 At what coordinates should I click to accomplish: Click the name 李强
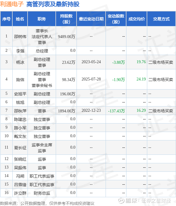[x=20, y=51]
